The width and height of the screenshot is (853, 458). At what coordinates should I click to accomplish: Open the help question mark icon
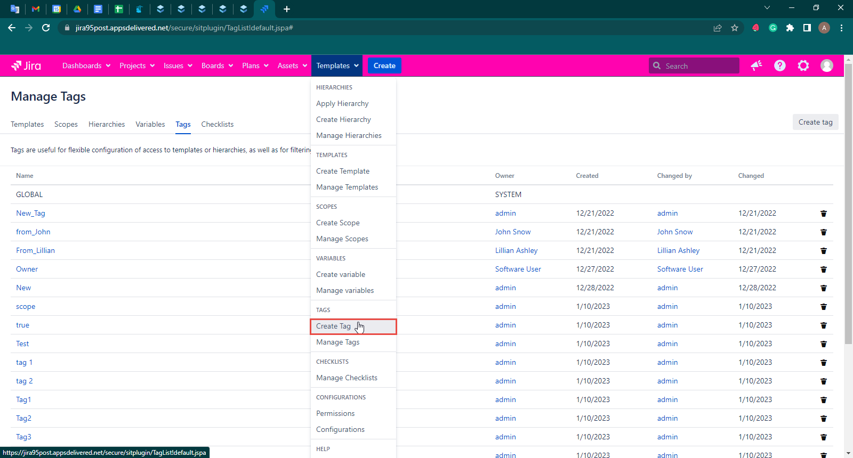point(779,66)
